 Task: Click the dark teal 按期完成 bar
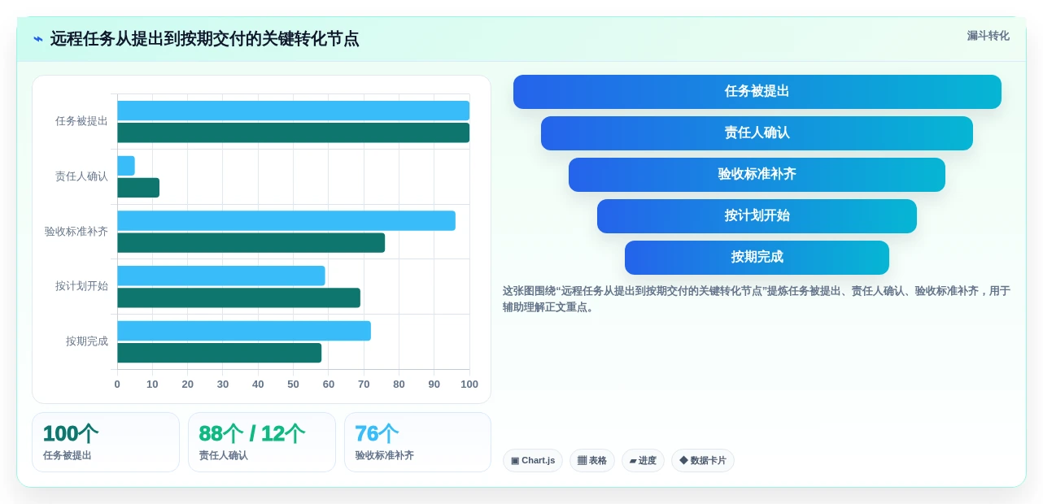point(220,353)
